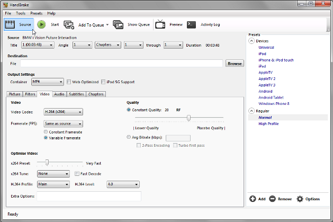This screenshot has width=333, height=222.
Task: Open the H.264 Profile dropdown
Action: (53, 184)
